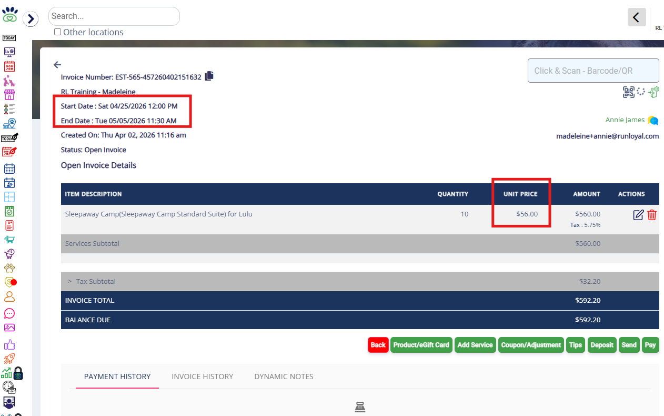Viewport: 664px width, 416px height.
Task: Copy the invoice number with the clipboard icon
Action: pos(209,76)
